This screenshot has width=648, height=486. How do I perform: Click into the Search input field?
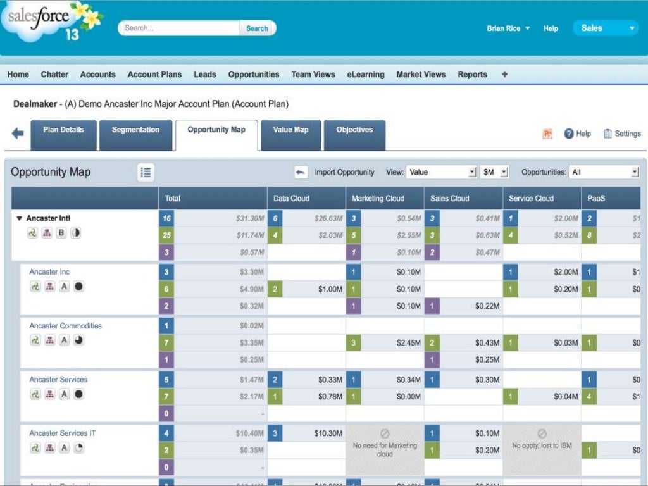pos(179,28)
